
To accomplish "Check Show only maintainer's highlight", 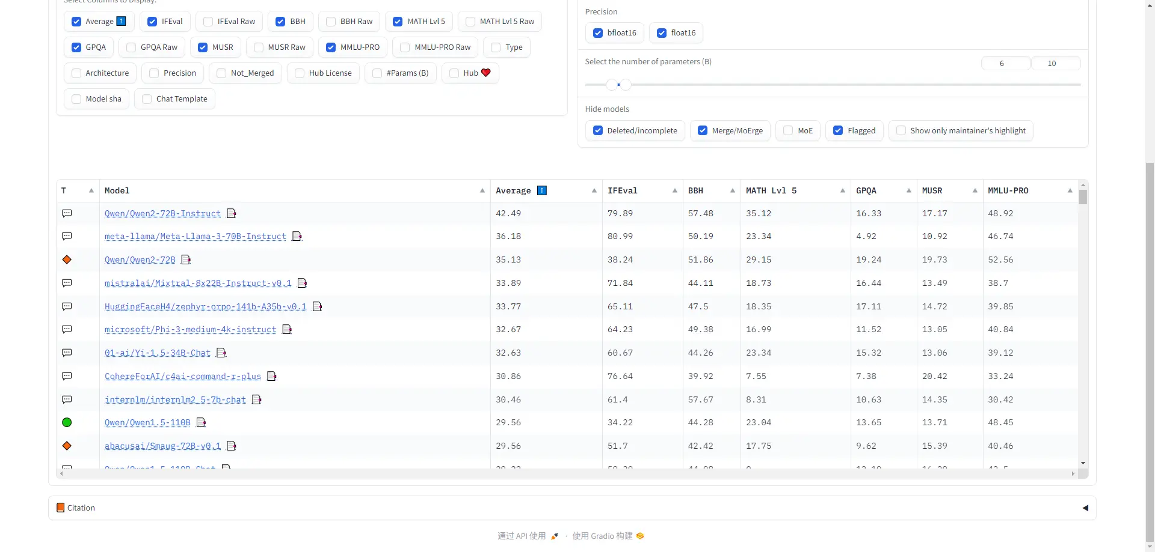I will [x=901, y=131].
